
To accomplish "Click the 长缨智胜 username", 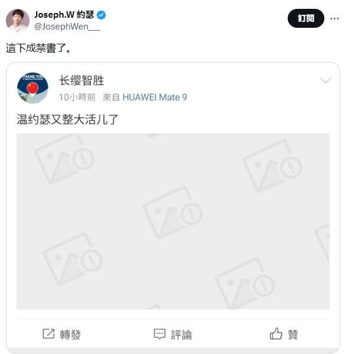I will point(82,80).
